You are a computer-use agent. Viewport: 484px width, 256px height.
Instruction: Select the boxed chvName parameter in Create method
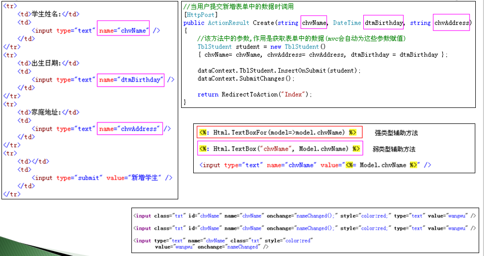click(x=314, y=23)
